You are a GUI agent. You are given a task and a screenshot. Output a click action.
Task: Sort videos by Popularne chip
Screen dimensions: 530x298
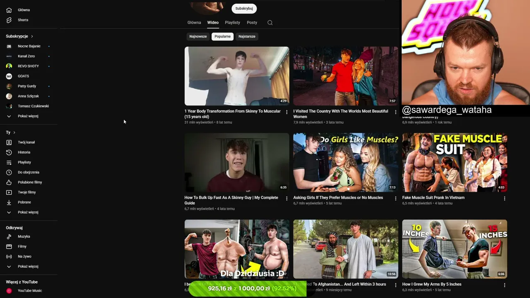click(x=222, y=36)
